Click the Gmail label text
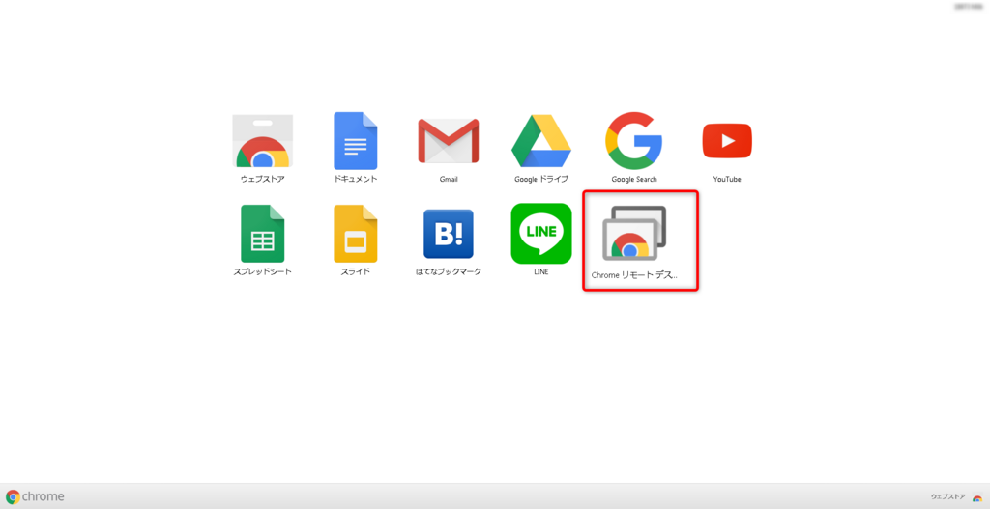990x509 pixels. point(449,179)
